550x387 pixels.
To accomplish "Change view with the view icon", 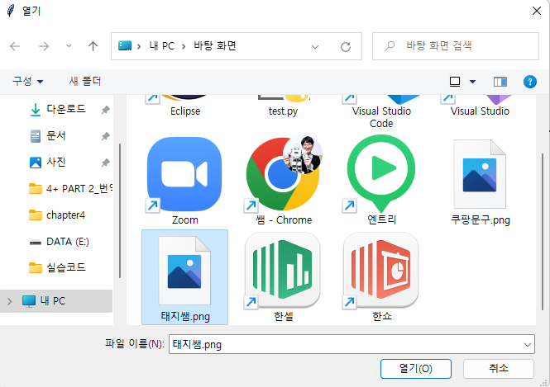I will coord(455,82).
